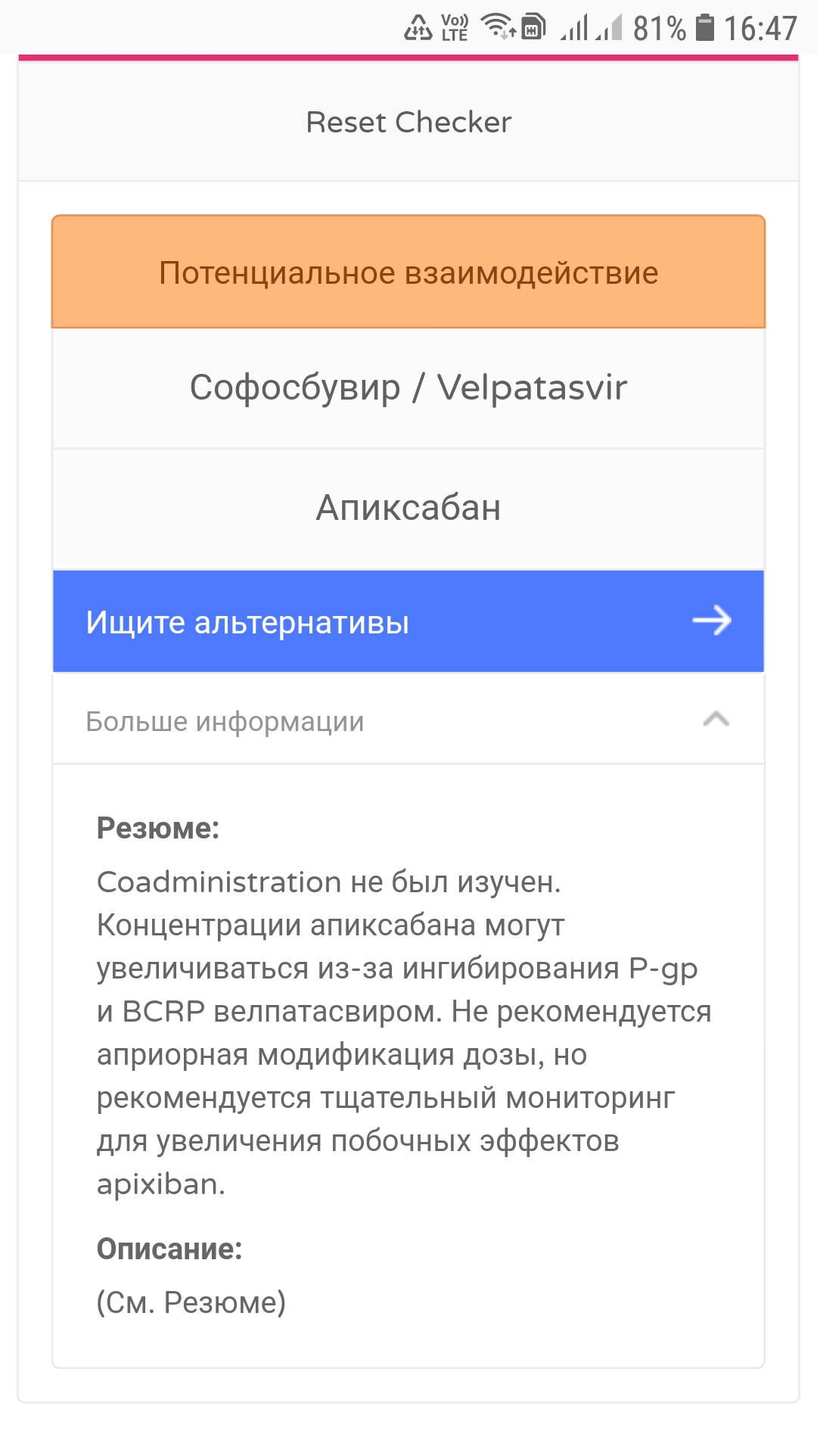Select the Софосбувир / Velpatasvir row

point(408,387)
